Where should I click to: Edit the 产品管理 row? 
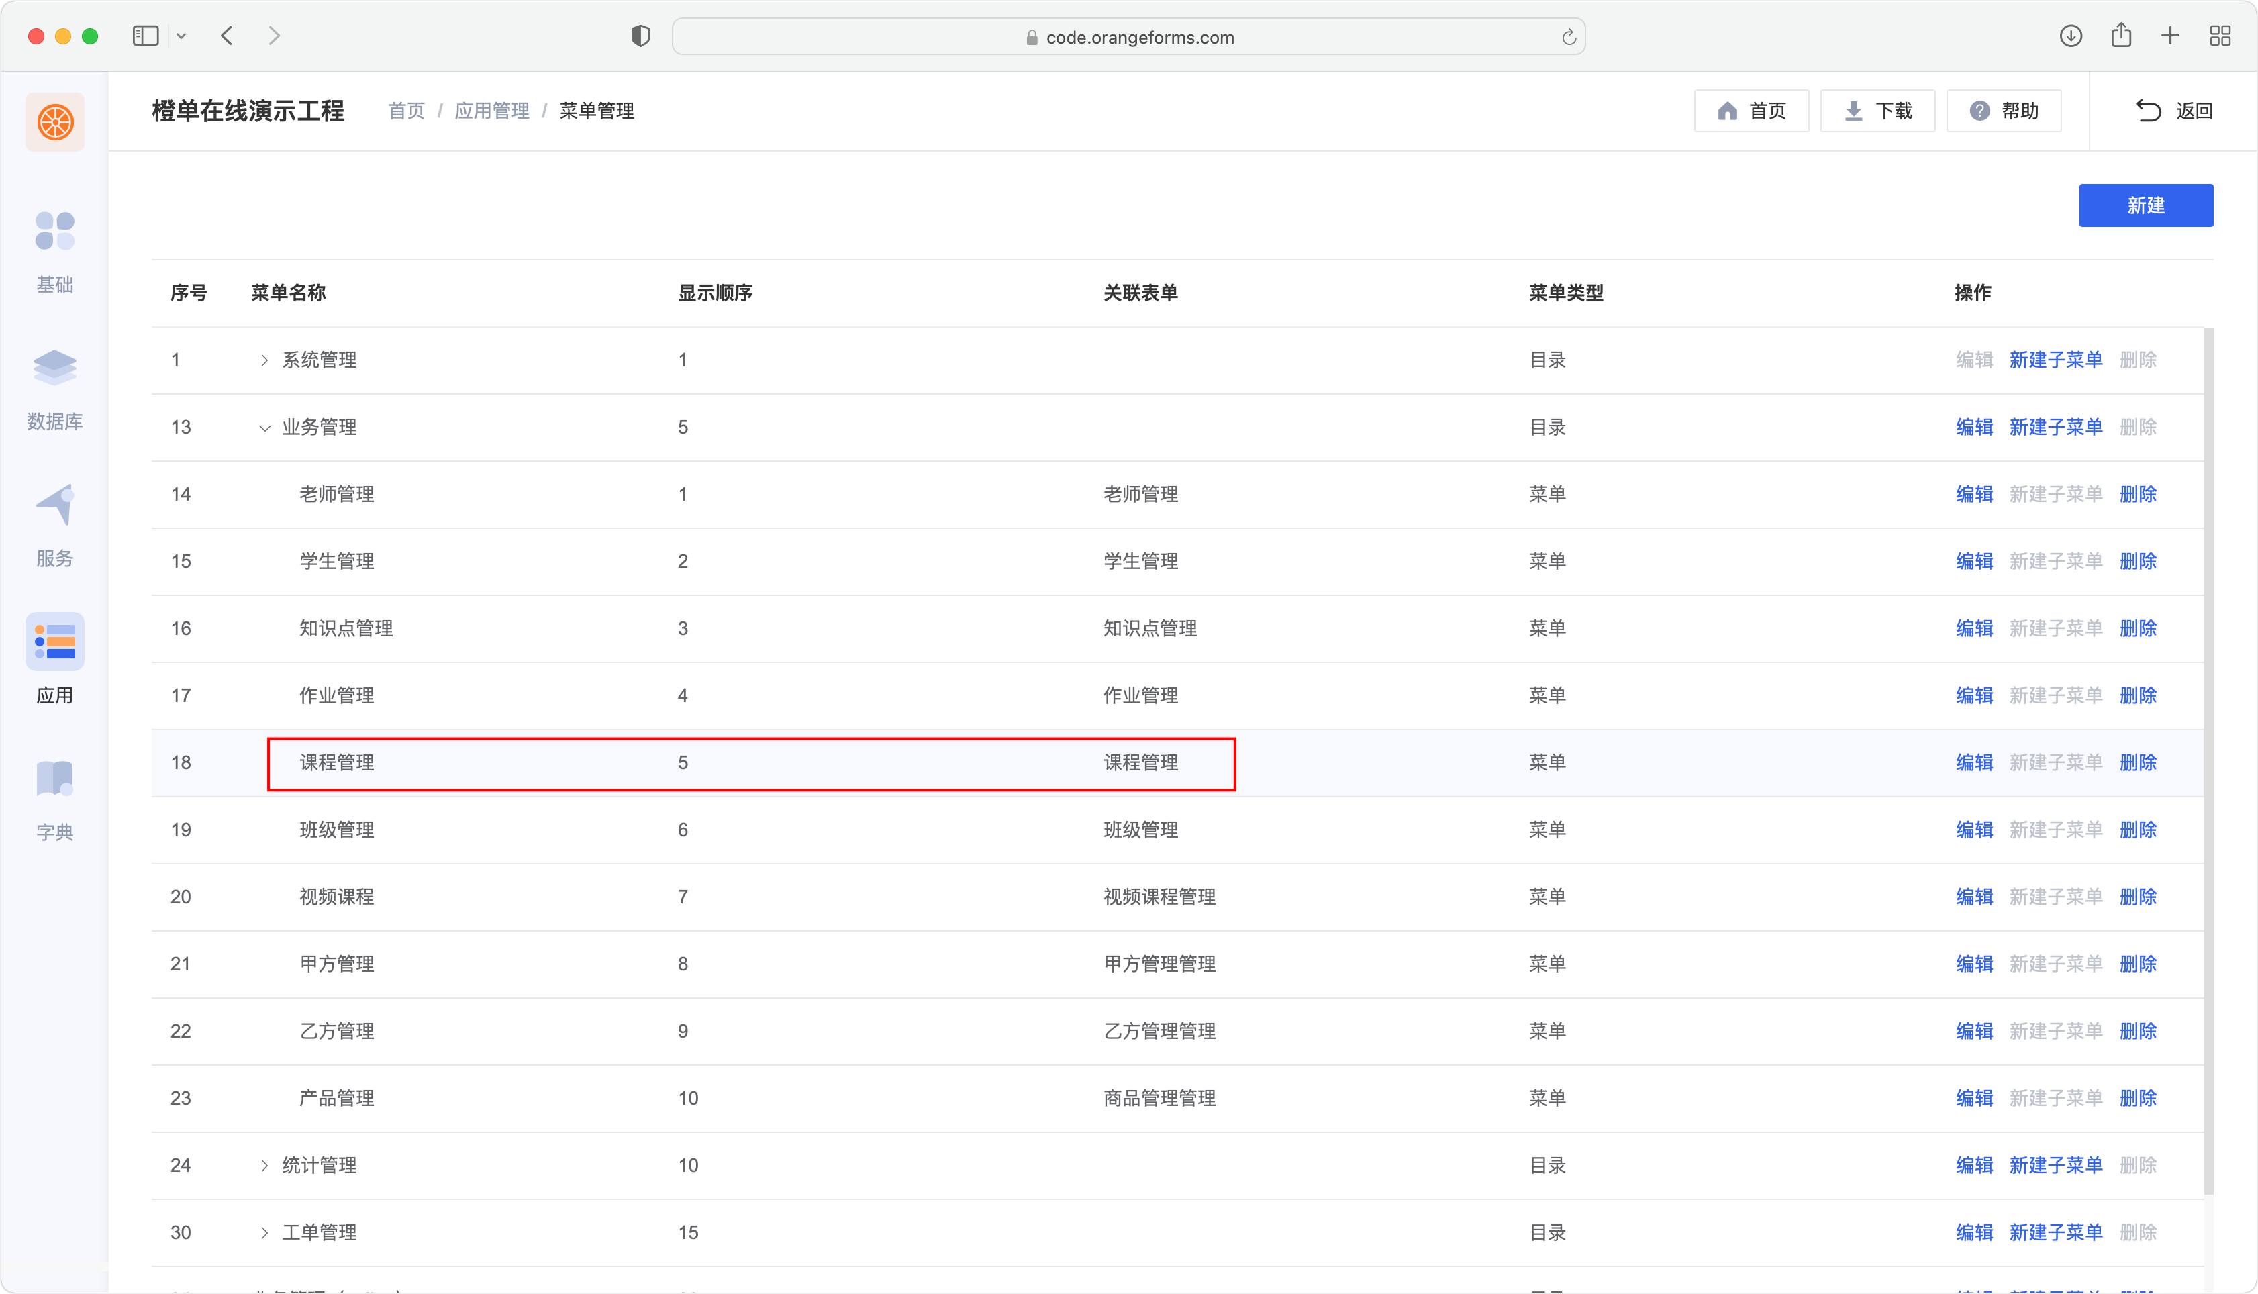tap(1973, 1097)
